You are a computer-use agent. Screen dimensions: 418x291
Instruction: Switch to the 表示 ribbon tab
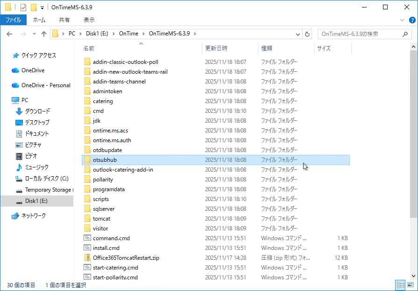point(89,20)
